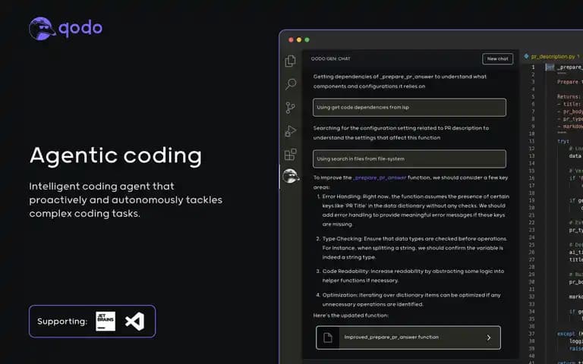Click 'Searching for the configuration setting' message
Viewport: 583px width, 364px height.
401,133
